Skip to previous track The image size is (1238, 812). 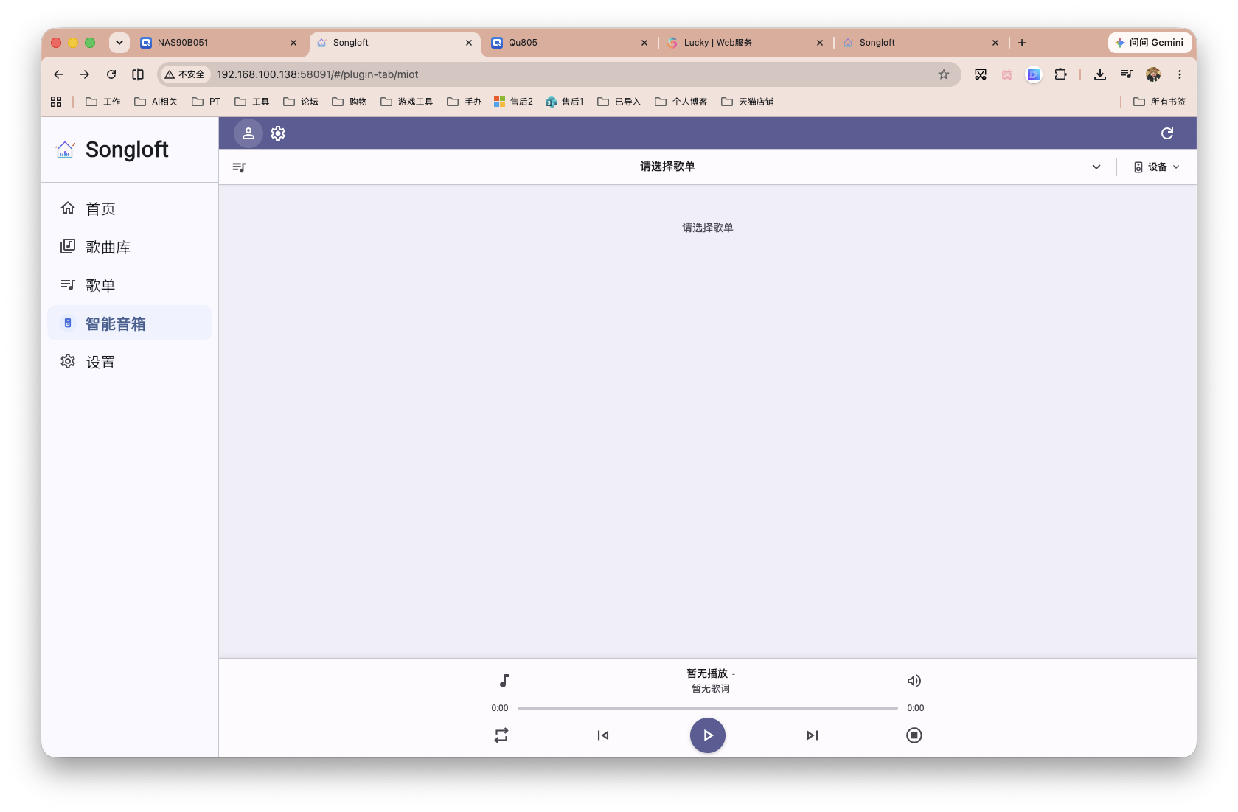pyautogui.click(x=603, y=735)
